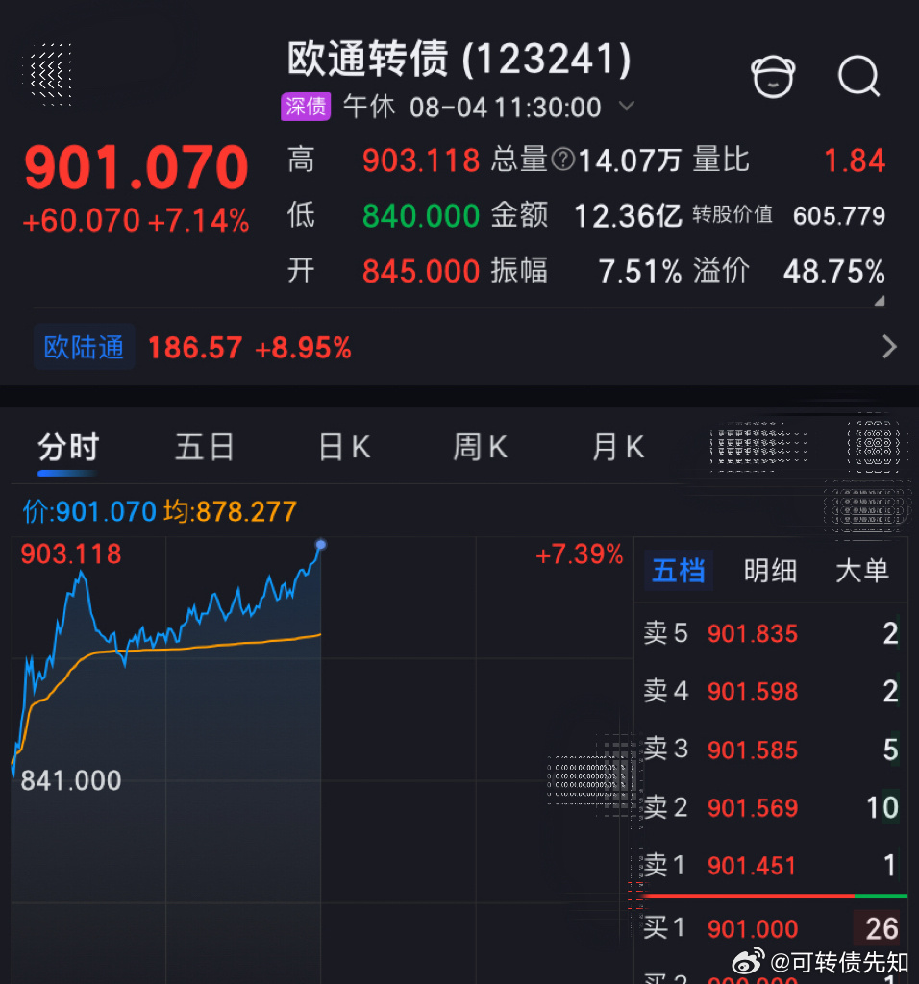
Task: Tap the 转股价值 605.779 value
Action: 838,216
